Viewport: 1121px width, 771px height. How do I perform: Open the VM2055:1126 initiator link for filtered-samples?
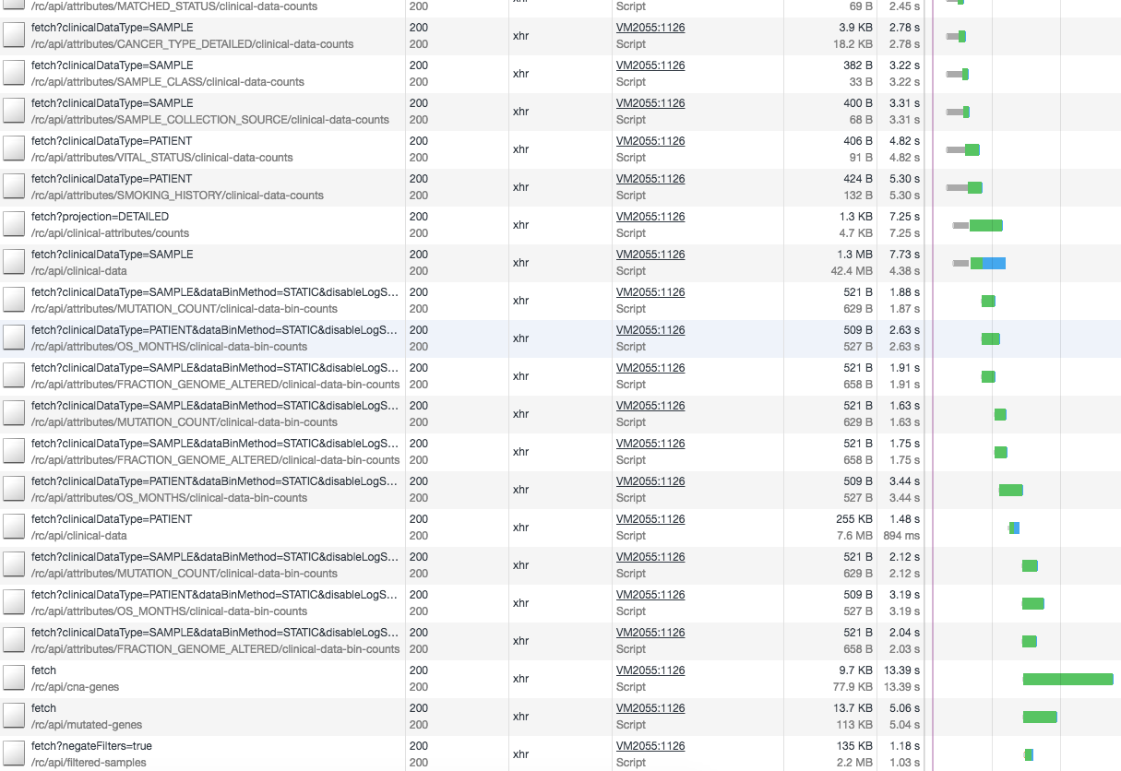point(650,746)
